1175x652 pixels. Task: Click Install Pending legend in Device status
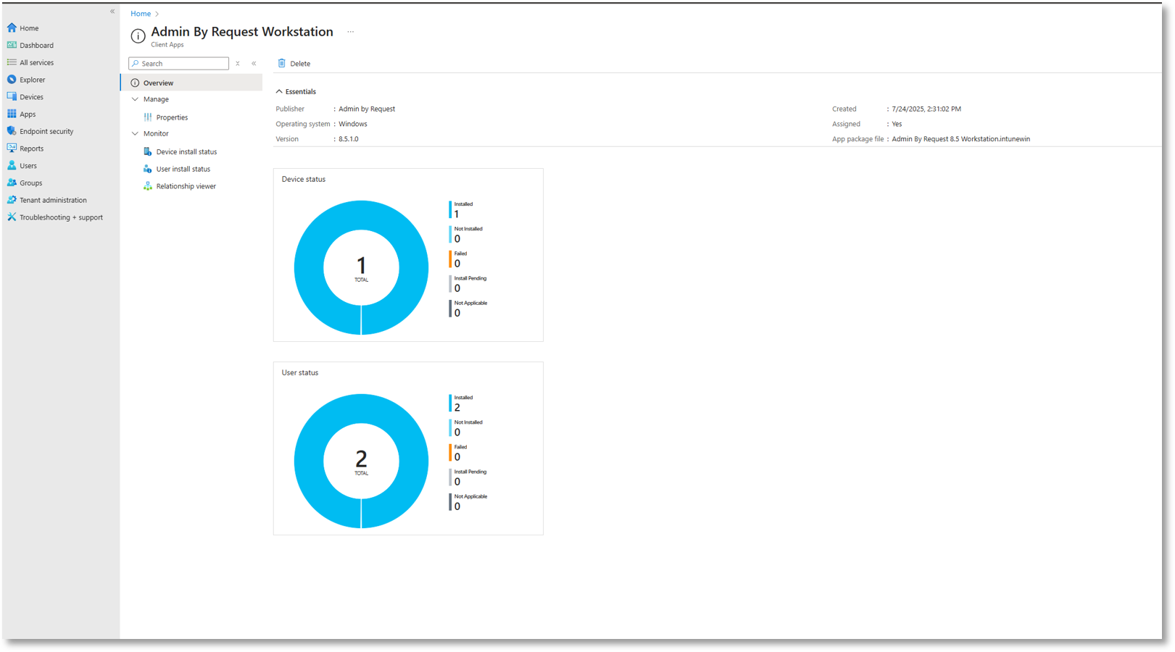pos(468,283)
